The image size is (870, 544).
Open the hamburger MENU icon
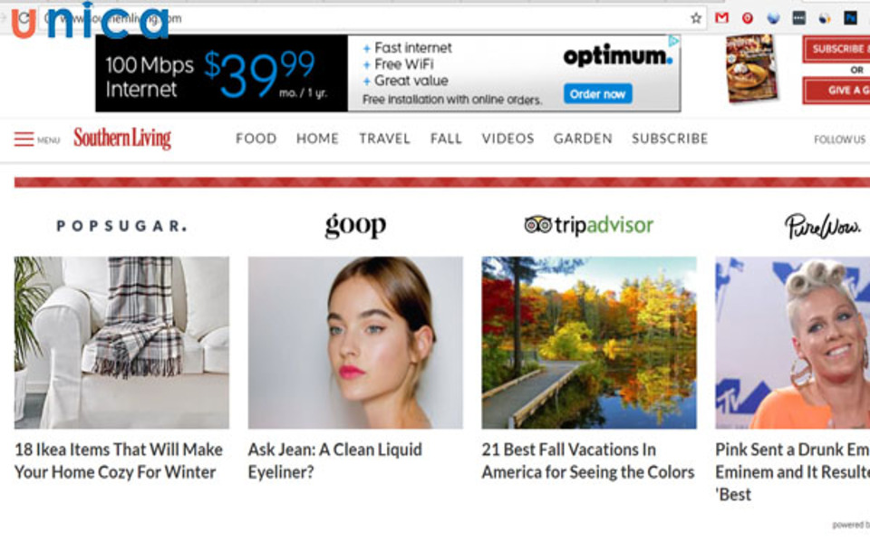[24, 139]
